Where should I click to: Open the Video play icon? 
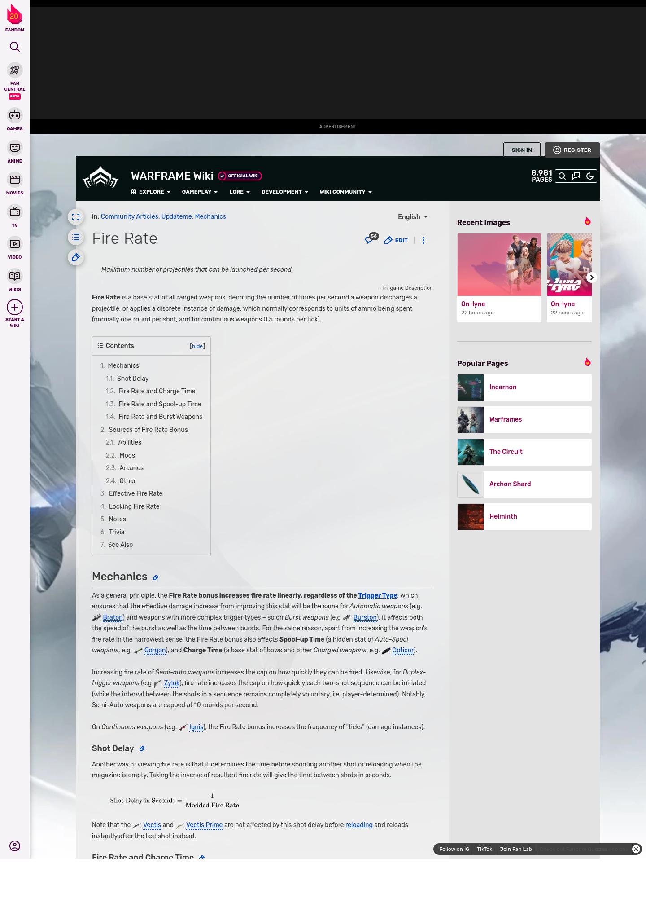click(x=15, y=244)
